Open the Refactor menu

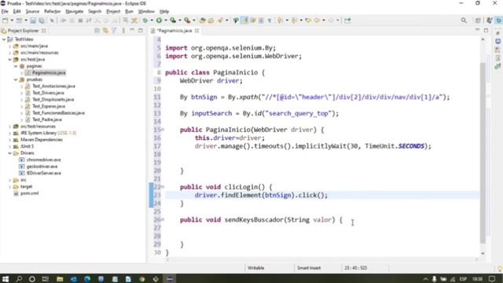[x=52, y=11]
